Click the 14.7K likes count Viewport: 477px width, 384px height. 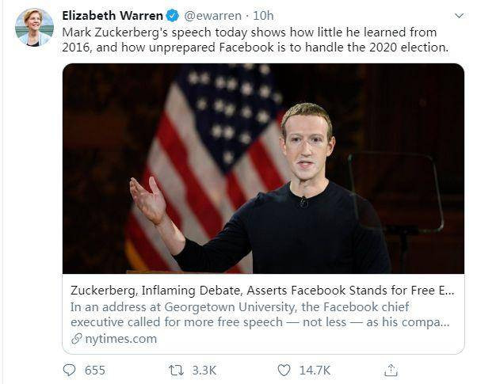tap(315, 370)
